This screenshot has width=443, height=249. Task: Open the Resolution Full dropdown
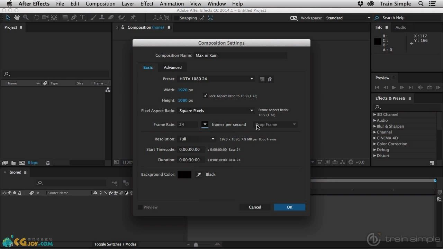197,139
